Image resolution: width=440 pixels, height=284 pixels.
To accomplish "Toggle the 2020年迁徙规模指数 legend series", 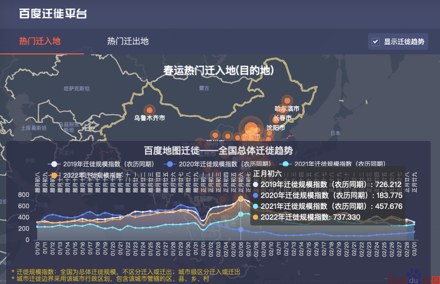I will point(217,164).
